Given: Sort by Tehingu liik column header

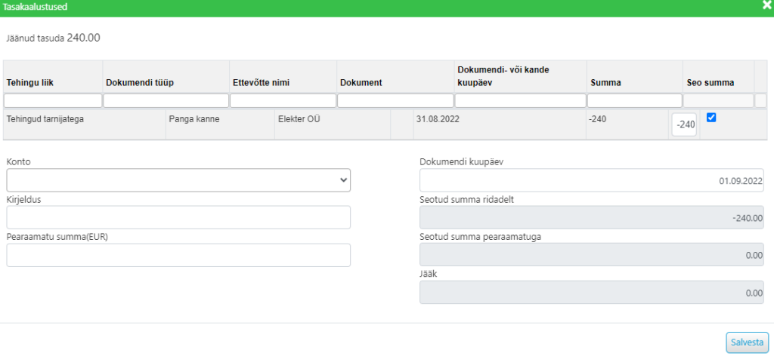Looking at the screenshot, I should pyautogui.click(x=29, y=83).
